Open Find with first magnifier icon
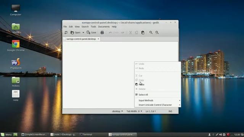 tap(151, 32)
